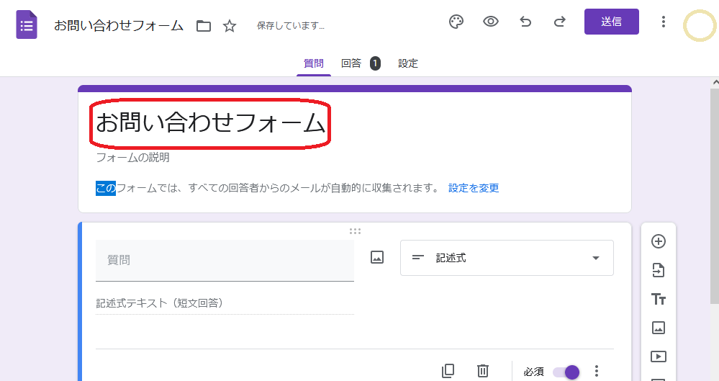Add an image to the question

point(377,257)
